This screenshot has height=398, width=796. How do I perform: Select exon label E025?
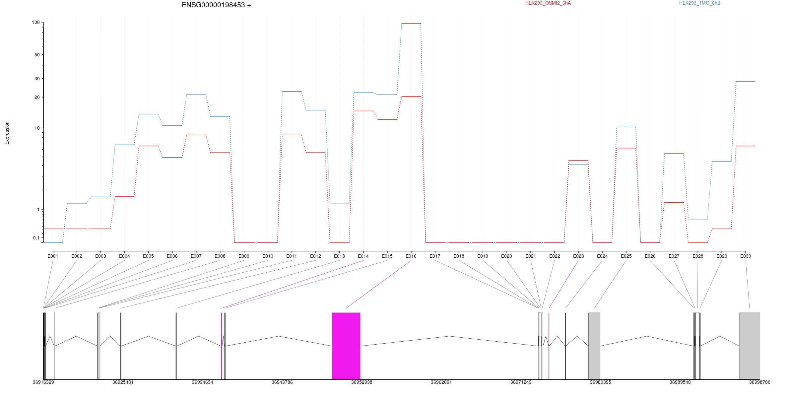tap(626, 256)
